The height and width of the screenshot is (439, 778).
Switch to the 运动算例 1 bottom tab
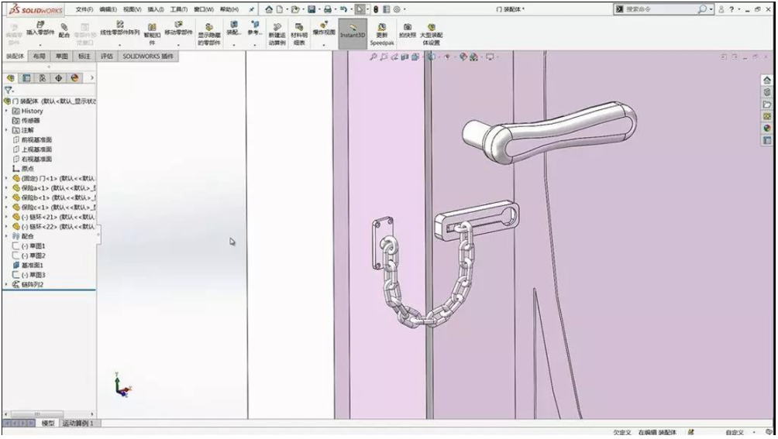point(78,424)
